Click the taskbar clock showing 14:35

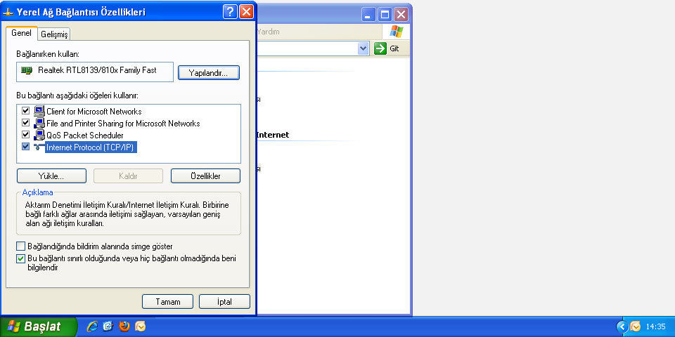pos(655,326)
